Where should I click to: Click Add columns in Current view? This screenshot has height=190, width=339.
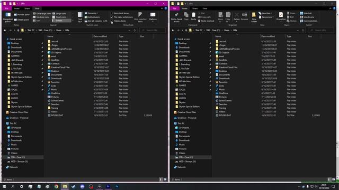click(x=92, y=17)
